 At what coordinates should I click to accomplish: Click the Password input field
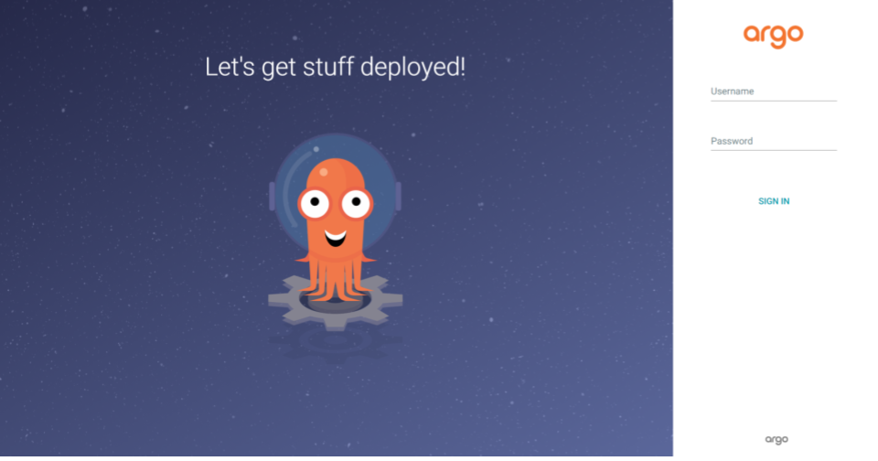tap(774, 142)
